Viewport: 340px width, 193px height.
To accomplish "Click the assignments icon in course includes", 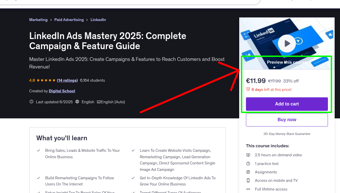I will (x=248, y=172).
